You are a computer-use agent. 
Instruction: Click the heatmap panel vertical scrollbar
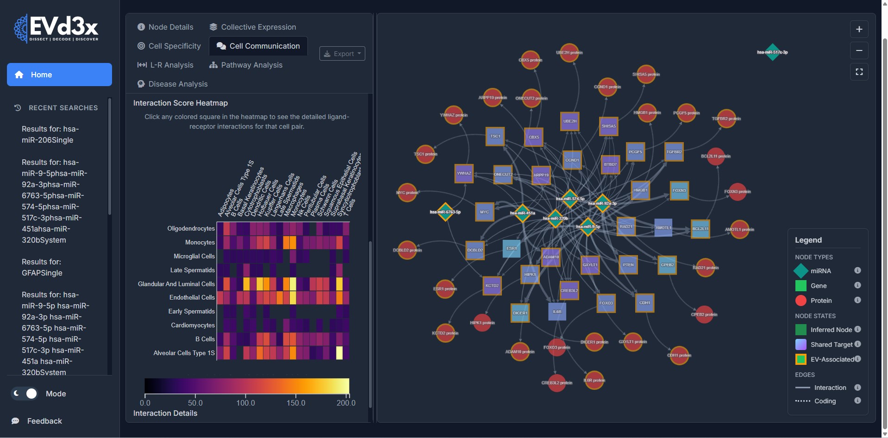(x=370, y=324)
